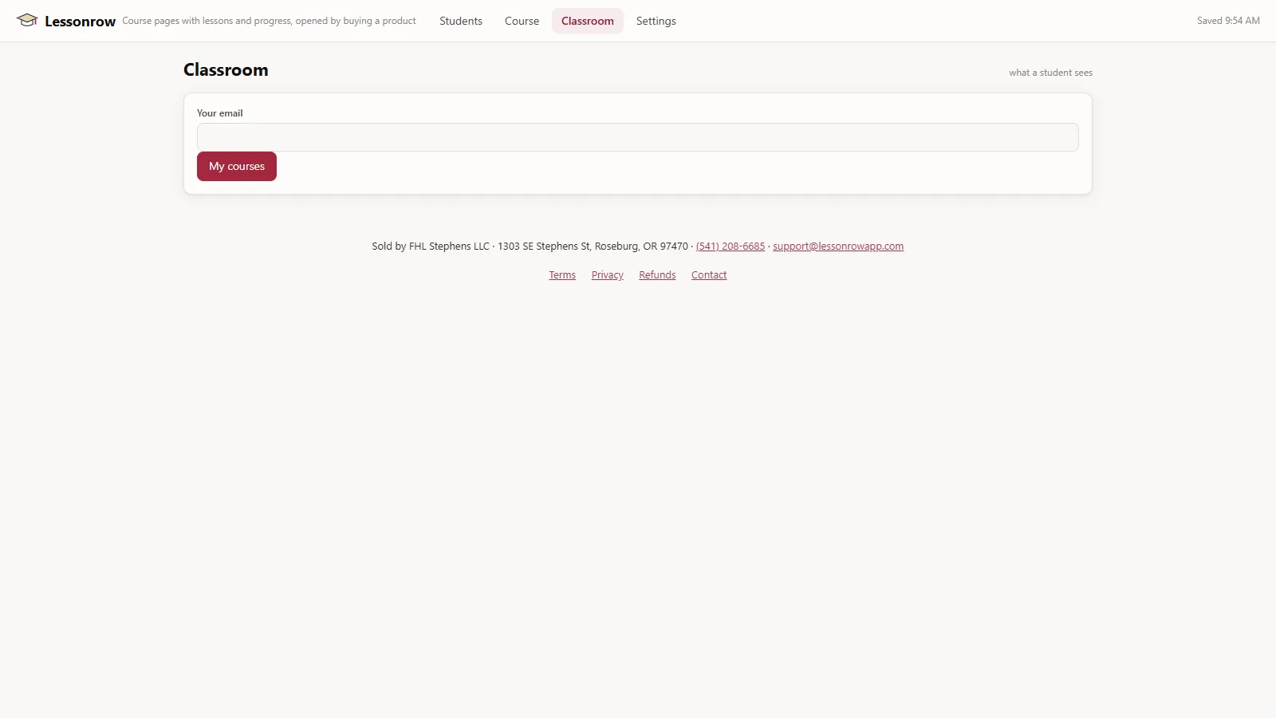Click the Your email field label
This screenshot has height=718, width=1276.
[220, 113]
